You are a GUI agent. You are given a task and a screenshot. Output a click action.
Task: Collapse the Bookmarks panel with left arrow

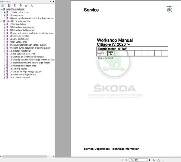(x=53, y=1)
